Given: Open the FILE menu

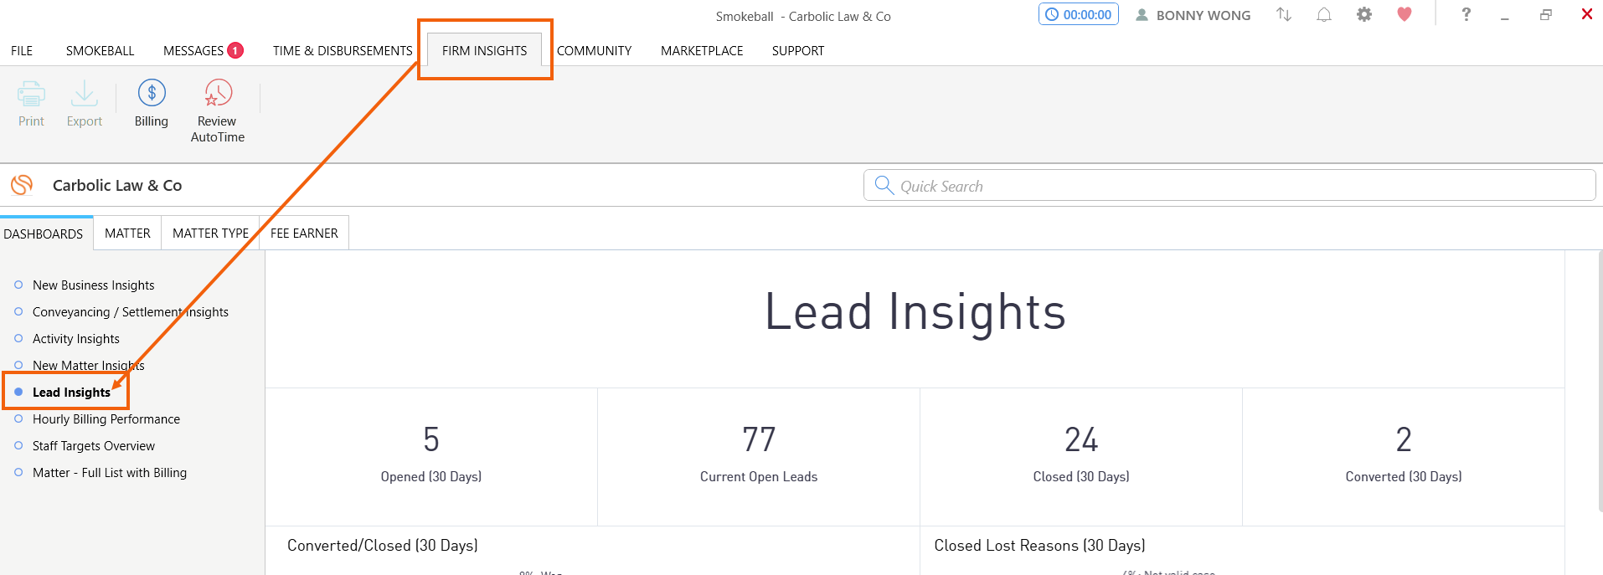Looking at the screenshot, I should (22, 51).
